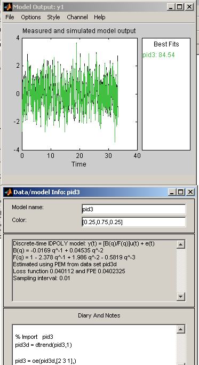This screenshot has width=199, height=365.
Task: Maximize the Model Output: y1 window
Action: coord(180,7)
